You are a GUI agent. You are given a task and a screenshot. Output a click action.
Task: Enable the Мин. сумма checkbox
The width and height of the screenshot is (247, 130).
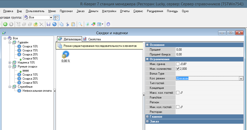(178, 64)
